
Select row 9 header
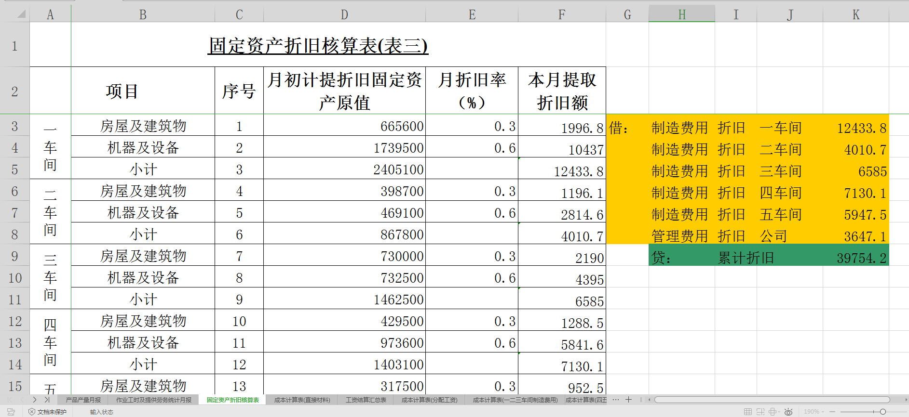click(14, 256)
